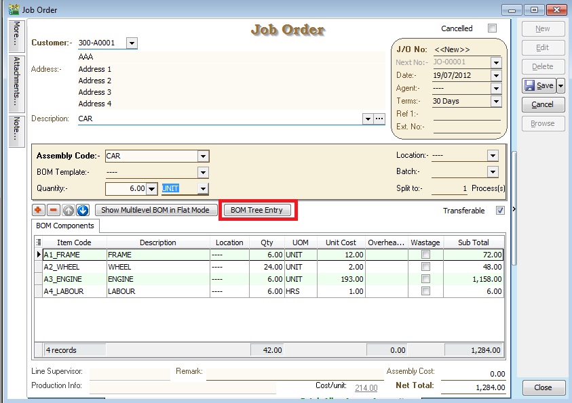Expand the Terms dropdown showing 30 Days

(x=496, y=100)
